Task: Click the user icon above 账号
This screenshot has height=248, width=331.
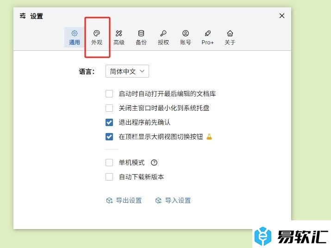Action: coord(185,33)
